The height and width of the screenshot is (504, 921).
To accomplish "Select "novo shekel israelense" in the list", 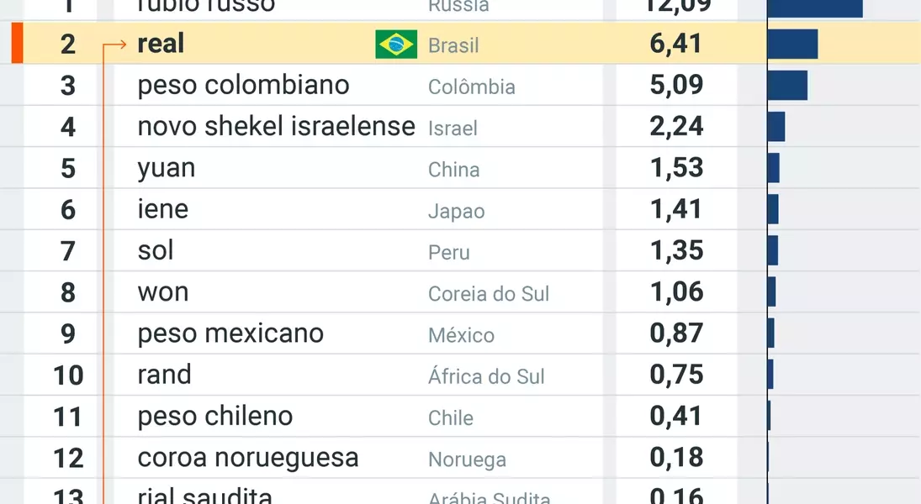I will 276,127.
